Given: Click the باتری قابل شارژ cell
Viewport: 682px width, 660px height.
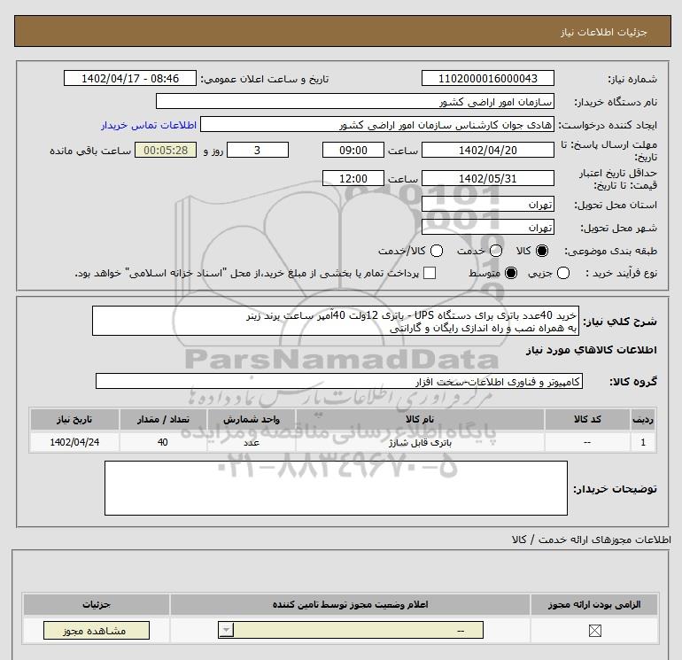Looking at the screenshot, I should (420, 442).
